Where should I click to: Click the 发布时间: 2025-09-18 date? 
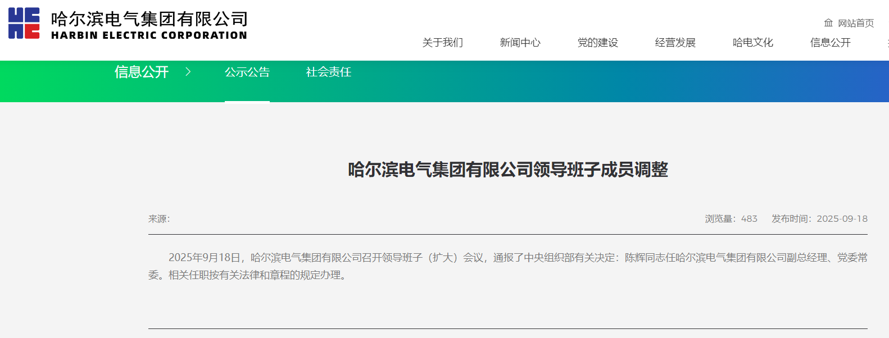[819, 219]
